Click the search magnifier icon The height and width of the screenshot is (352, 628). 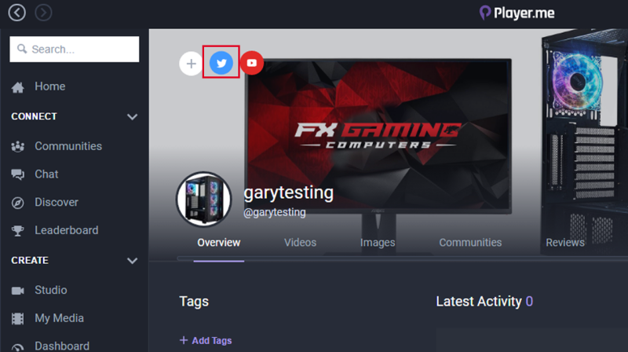(22, 49)
